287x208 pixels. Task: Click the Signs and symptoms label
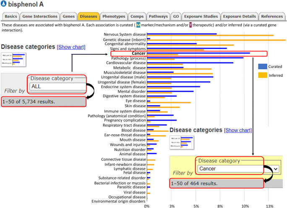pyautogui.click(x=128, y=49)
